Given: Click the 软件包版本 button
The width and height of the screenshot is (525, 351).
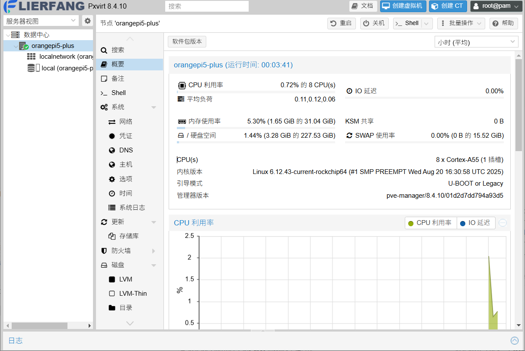Looking at the screenshot, I should (187, 41).
